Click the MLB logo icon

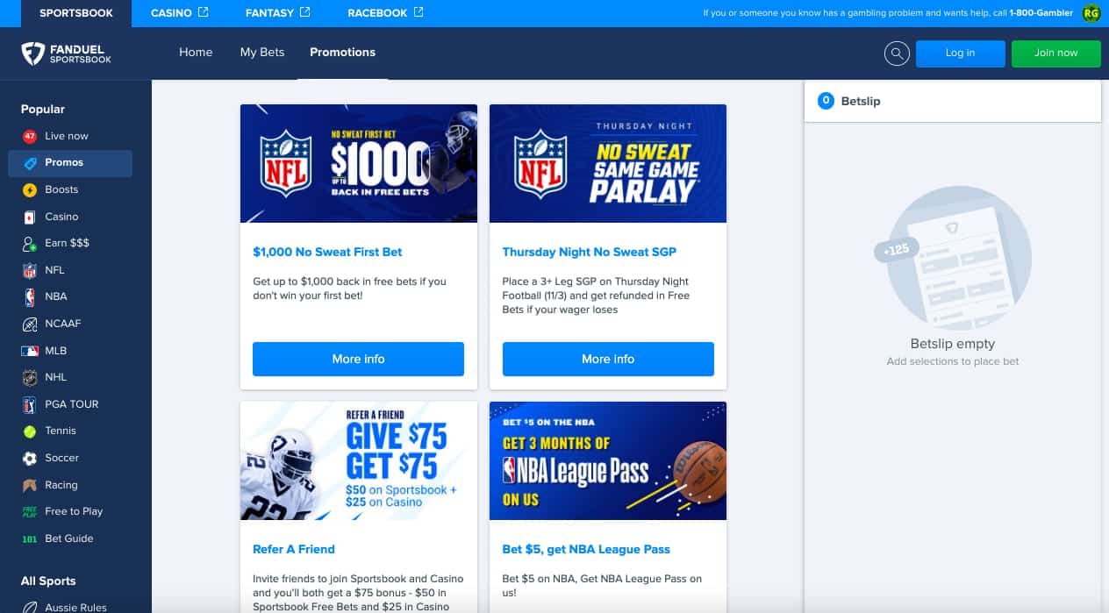[30, 351]
